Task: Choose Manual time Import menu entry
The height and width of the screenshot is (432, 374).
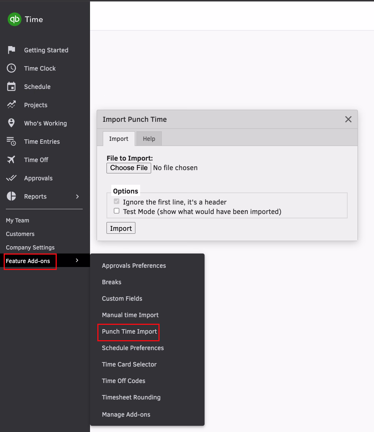Action: coord(130,315)
